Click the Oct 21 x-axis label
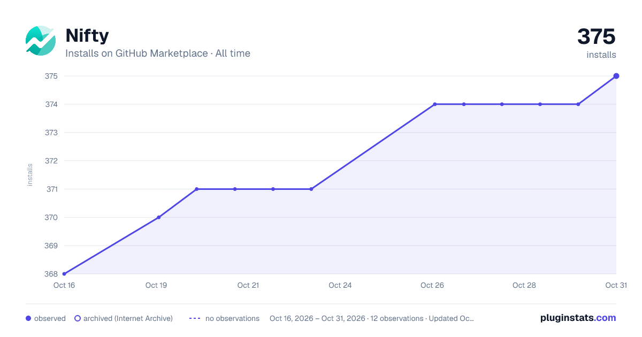The image size is (642, 337). point(248,285)
